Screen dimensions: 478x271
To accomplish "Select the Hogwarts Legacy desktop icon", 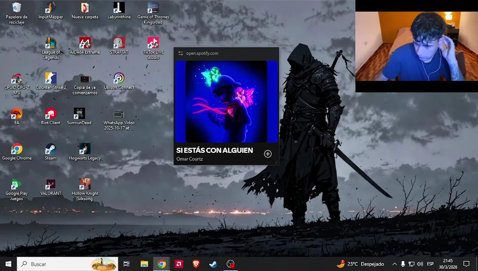I will tap(85, 152).
